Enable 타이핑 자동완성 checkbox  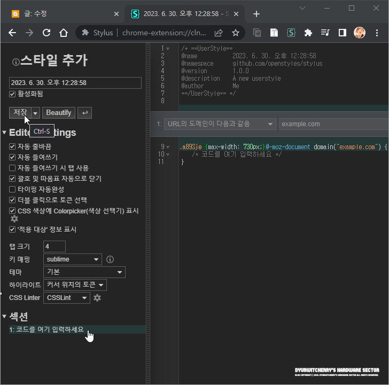(12, 189)
